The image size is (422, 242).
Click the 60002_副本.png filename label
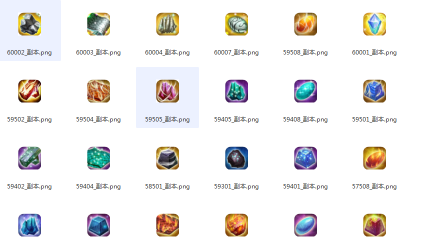tap(29, 52)
